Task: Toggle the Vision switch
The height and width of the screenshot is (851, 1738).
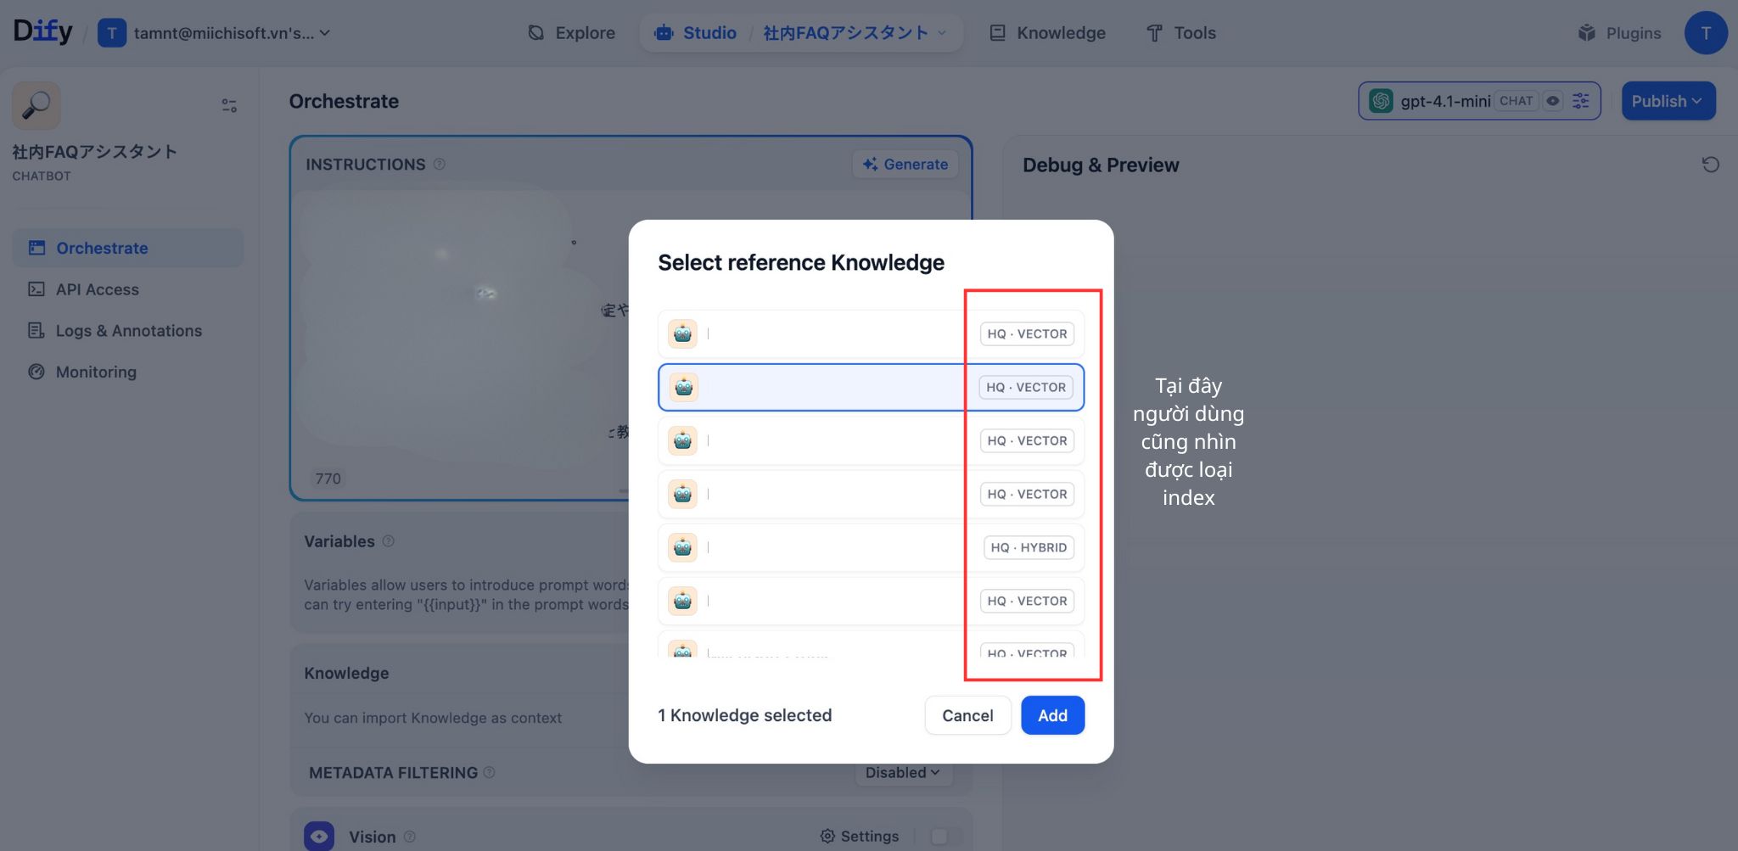Action: 941,836
